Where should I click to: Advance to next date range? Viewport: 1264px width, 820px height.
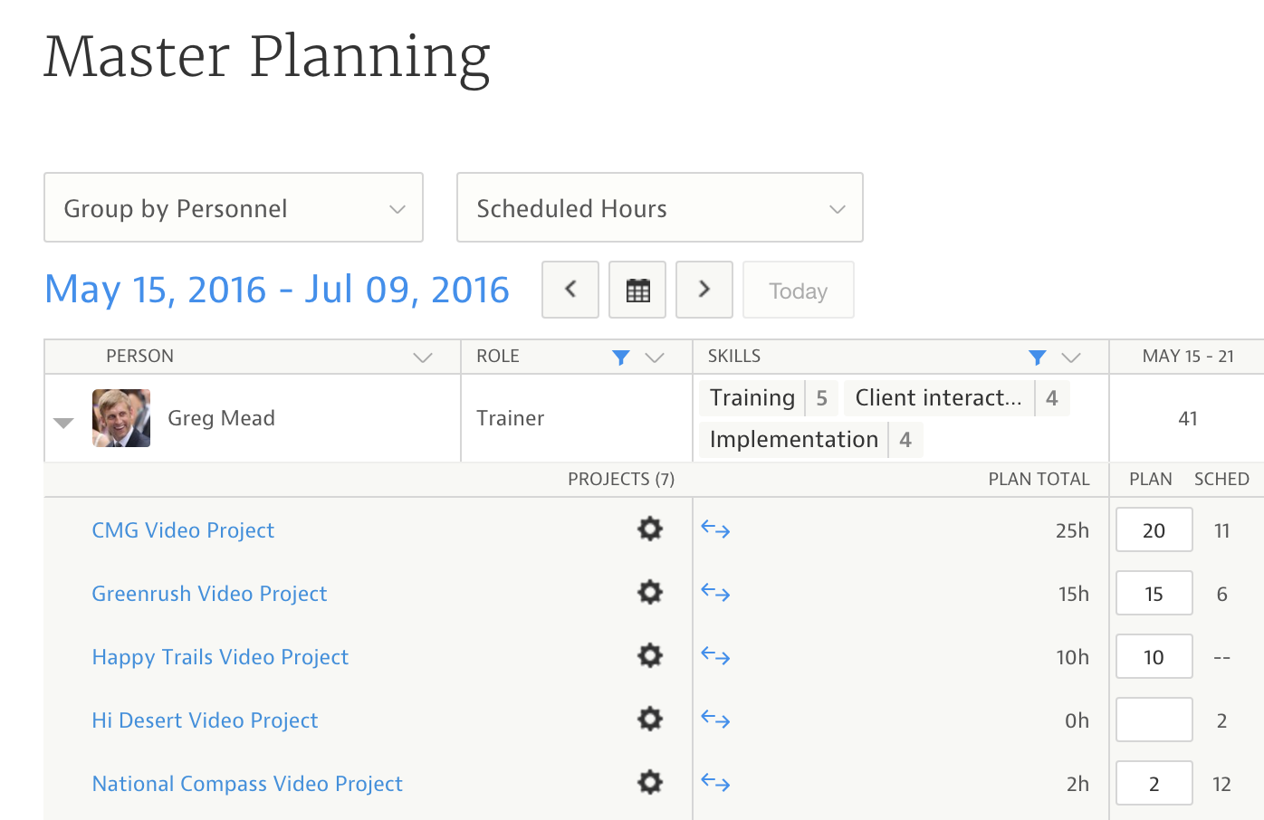704,291
